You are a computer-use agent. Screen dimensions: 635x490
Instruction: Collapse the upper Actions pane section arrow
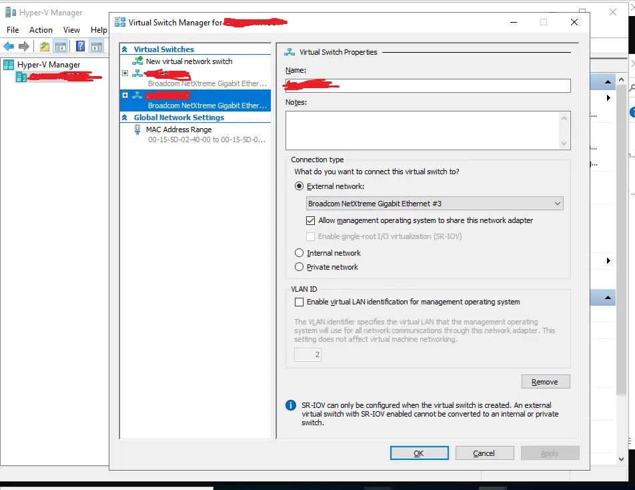coord(608,82)
